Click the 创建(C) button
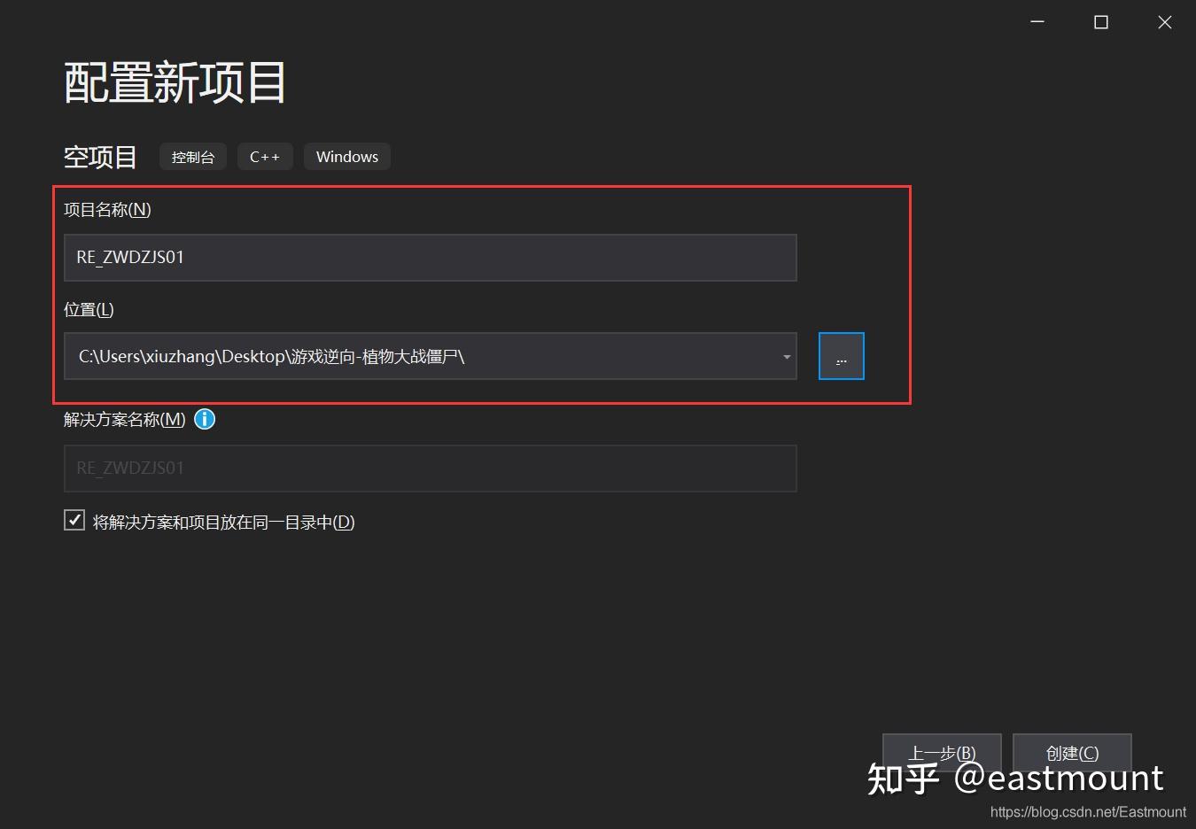The width and height of the screenshot is (1196, 829). coord(1071,753)
